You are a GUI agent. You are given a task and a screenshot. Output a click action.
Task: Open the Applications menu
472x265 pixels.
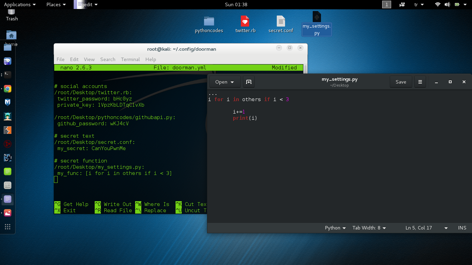pyautogui.click(x=19, y=4)
